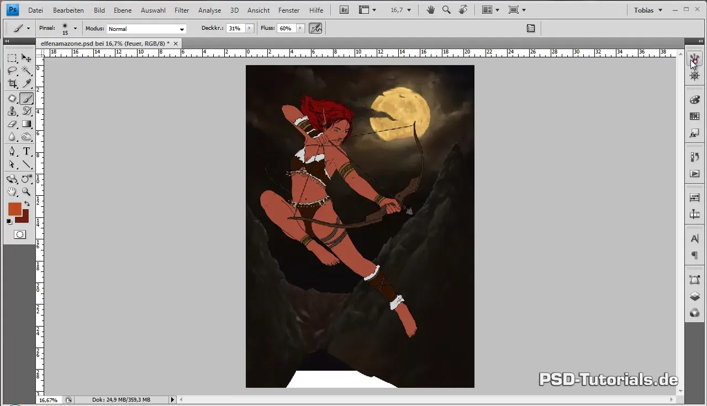Image resolution: width=707 pixels, height=406 pixels.
Task: Toggle airbrush mode in options bar
Action: point(315,28)
